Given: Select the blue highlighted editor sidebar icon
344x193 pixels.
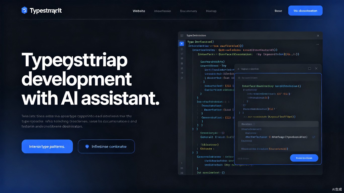Looking at the screenshot, I should pos(182,43).
